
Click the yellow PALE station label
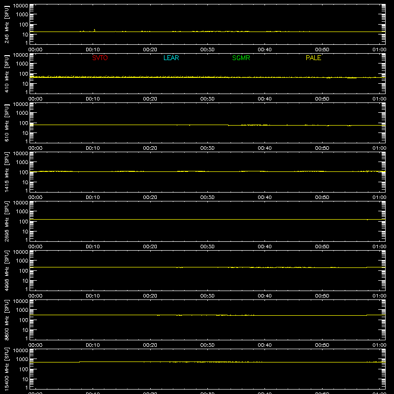(x=313, y=58)
